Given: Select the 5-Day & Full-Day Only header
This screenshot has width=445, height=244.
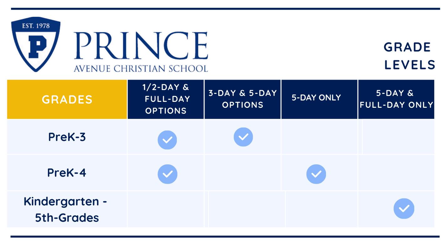Looking at the screenshot, I should pyautogui.click(x=396, y=99).
